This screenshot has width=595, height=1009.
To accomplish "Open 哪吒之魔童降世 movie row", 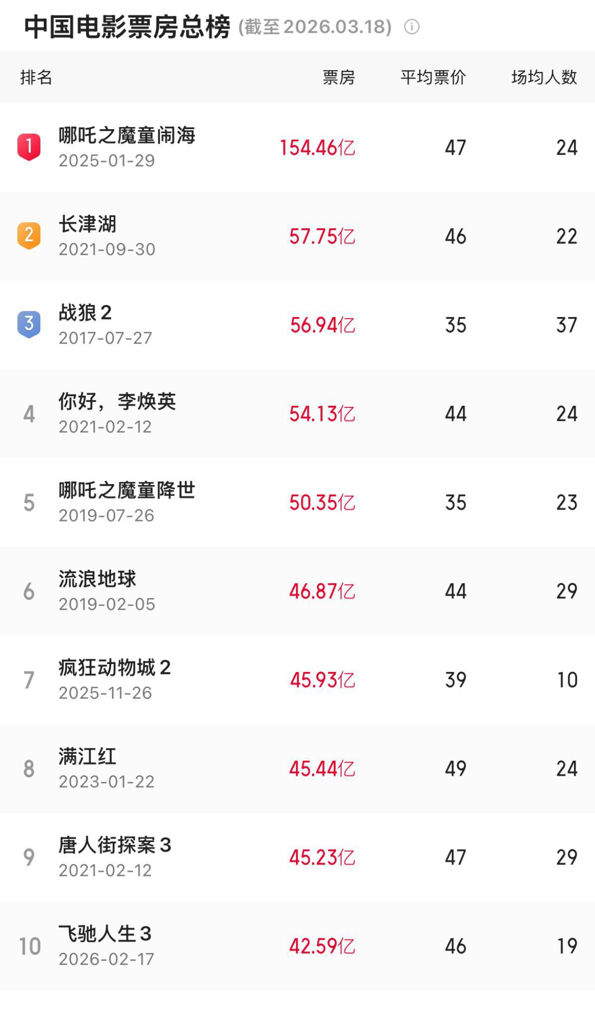I will 127,491.
